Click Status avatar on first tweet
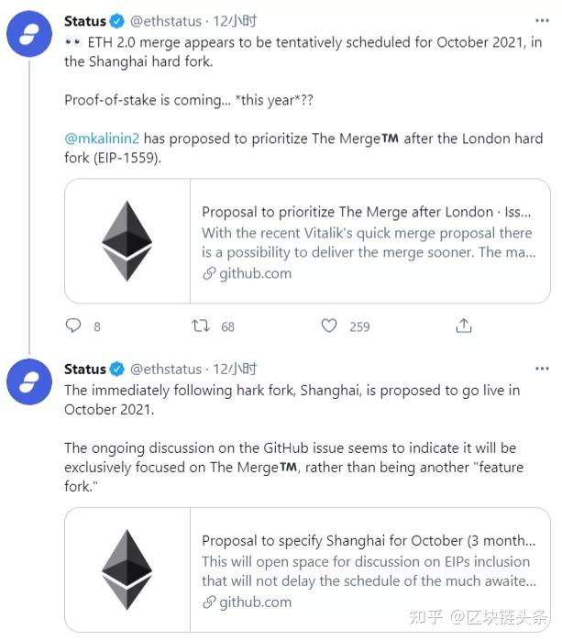This screenshot has height=641, width=562. tap(29, 34)
